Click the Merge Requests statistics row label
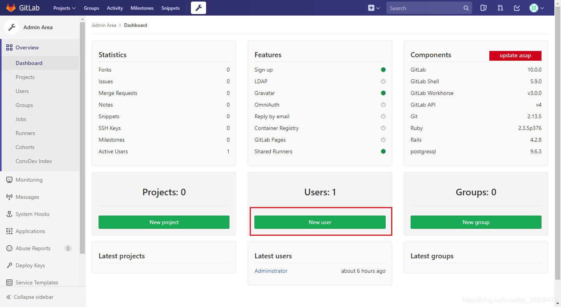Screen dimensions: 561x307 coord(118,93)
